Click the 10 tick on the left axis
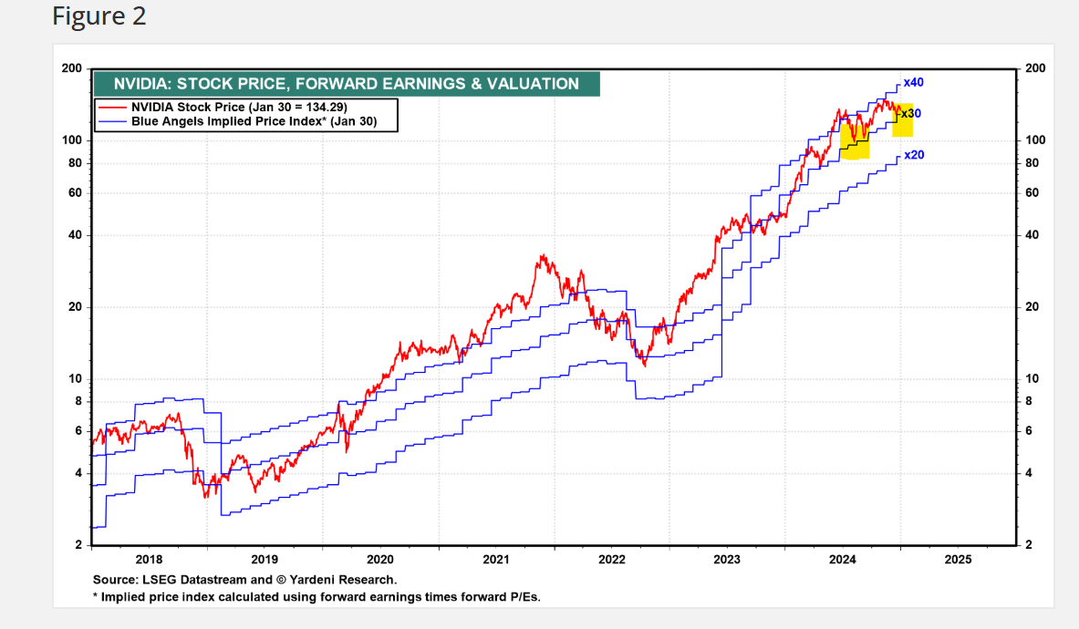1079x629 pixels. pos(75,378)
